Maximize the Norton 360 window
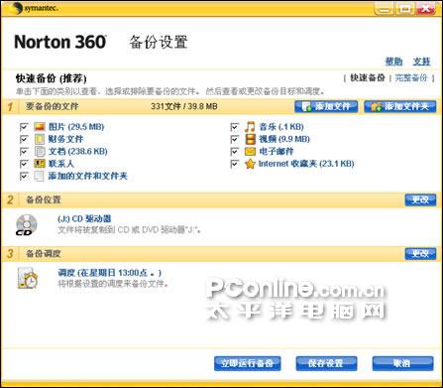This screenshot has height=388, width=443. pyautogui.click(x=404, y=9)
